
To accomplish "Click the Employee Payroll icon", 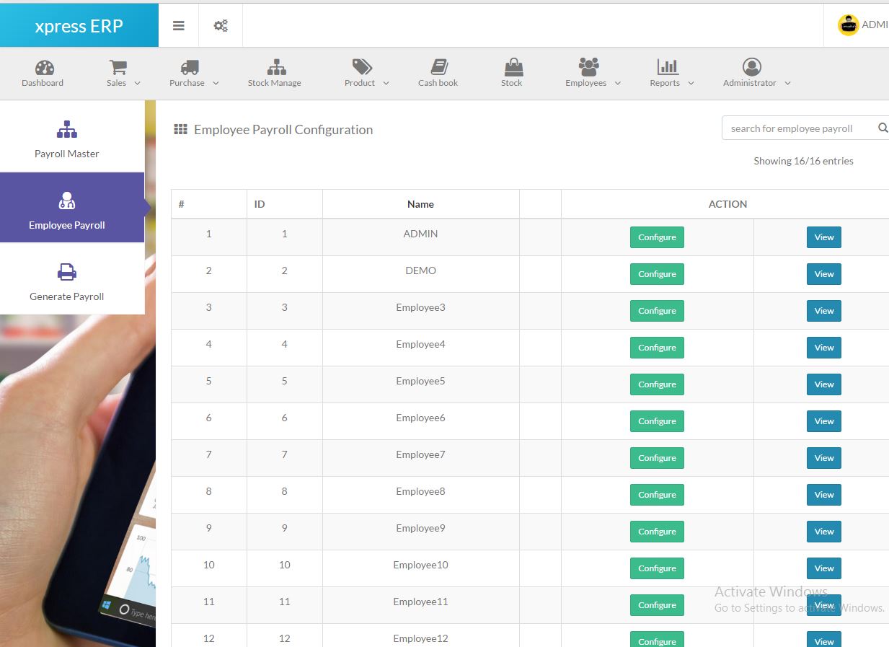I will click(66, 201).
